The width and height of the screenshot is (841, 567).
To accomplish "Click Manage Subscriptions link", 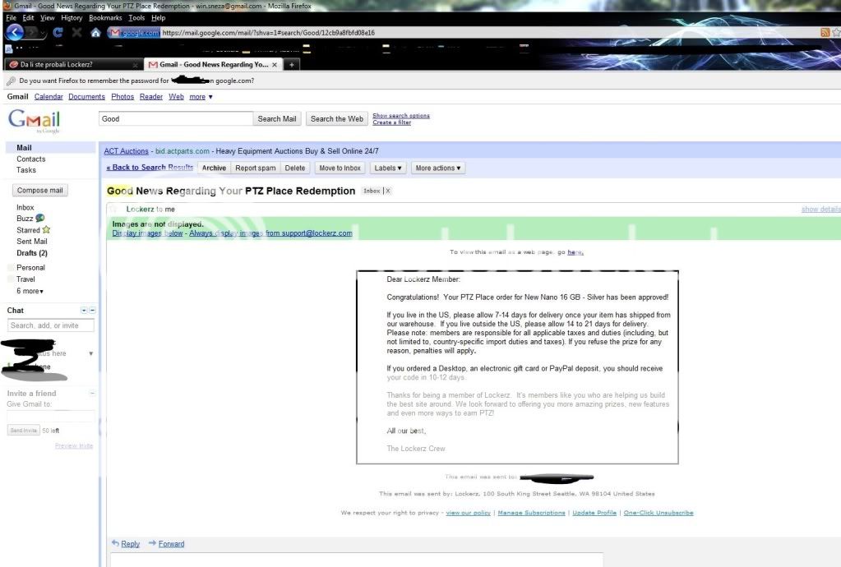I will click(x=532, y=513).
